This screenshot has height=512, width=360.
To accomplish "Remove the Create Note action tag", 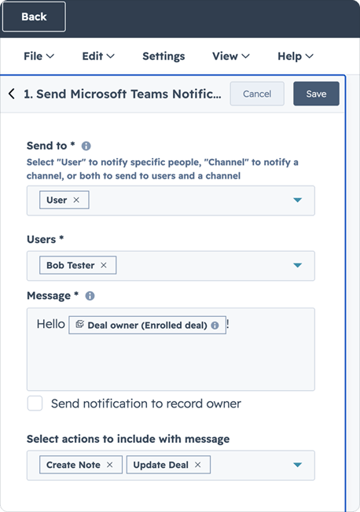I will tap(110, 465).
